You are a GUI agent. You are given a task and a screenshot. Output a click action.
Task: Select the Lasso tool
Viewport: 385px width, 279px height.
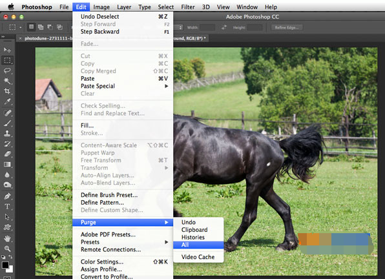(7, 70)
